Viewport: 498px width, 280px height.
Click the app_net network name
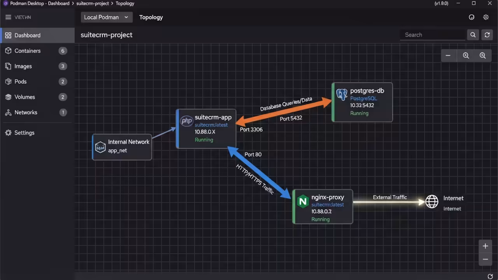117,150
